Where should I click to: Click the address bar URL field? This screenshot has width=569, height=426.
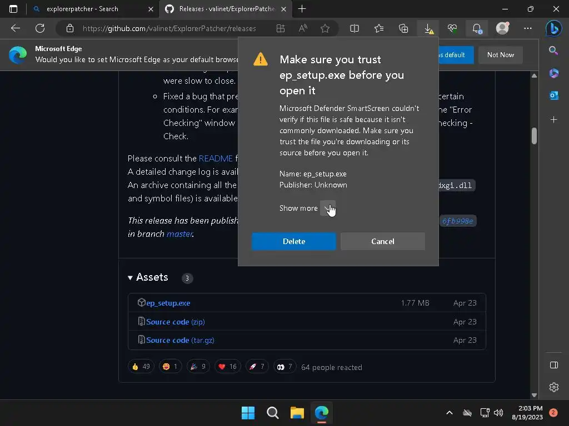click(169, 28)
